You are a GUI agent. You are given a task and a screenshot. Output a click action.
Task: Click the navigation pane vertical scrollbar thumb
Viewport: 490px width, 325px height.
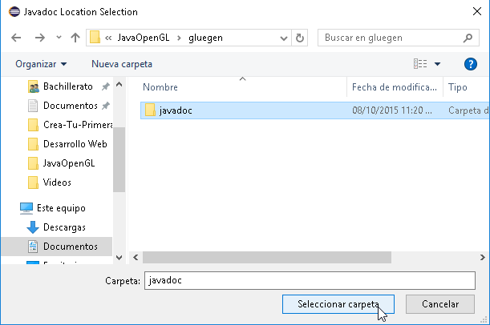tap(119, 159)
